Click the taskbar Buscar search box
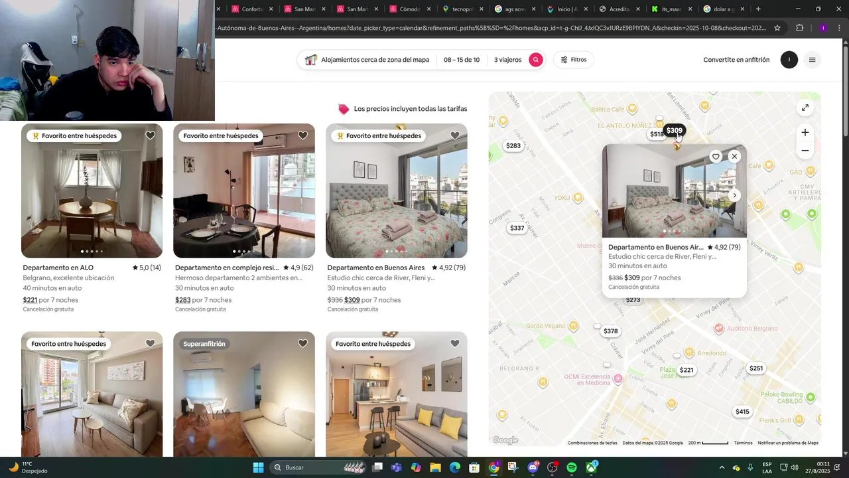The height and width of the screenshot is (478, 849). tap(319, 467)
